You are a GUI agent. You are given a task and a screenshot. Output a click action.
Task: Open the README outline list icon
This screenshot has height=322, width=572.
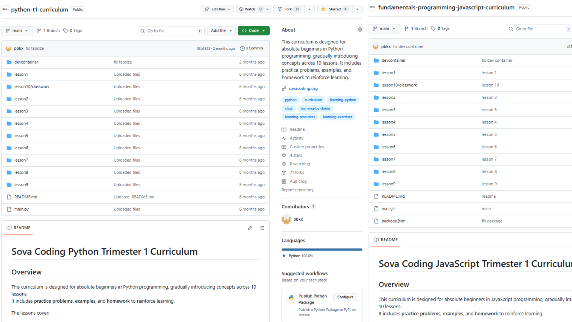(262, 227)
